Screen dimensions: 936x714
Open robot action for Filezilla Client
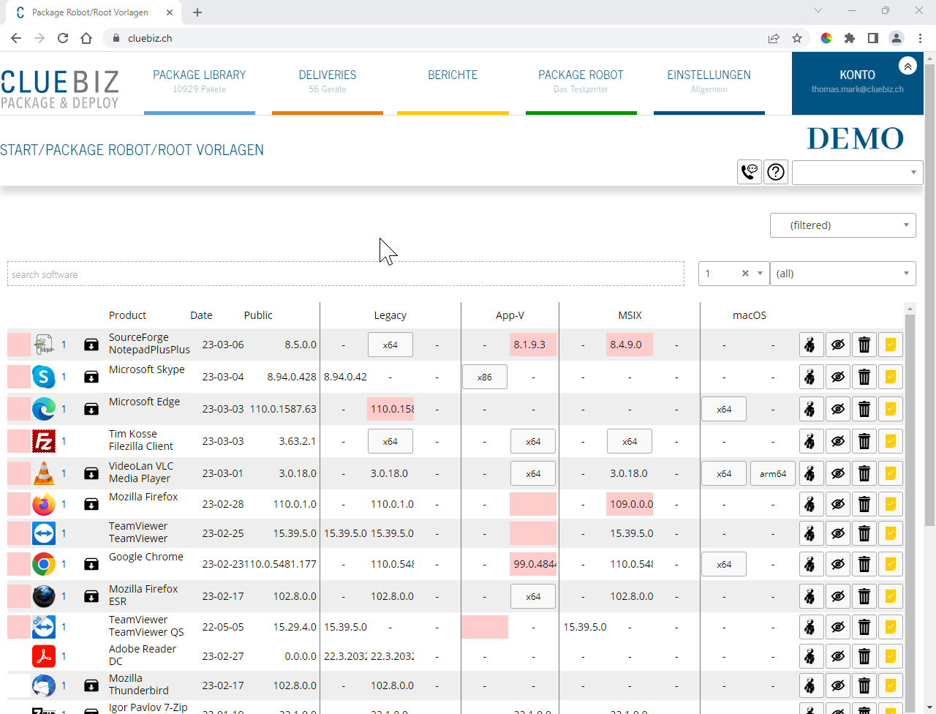point(809,441)
